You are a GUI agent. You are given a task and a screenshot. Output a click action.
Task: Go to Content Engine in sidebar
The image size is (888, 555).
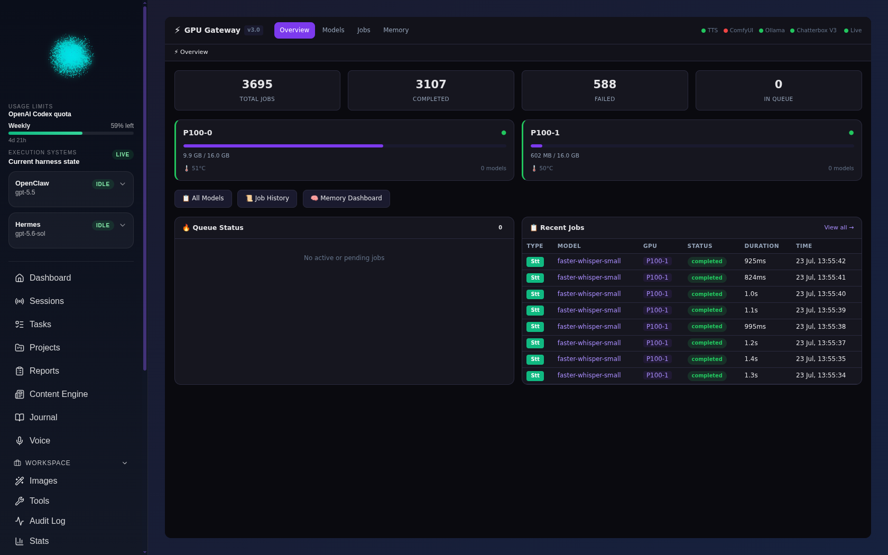[x=71, y=394]
